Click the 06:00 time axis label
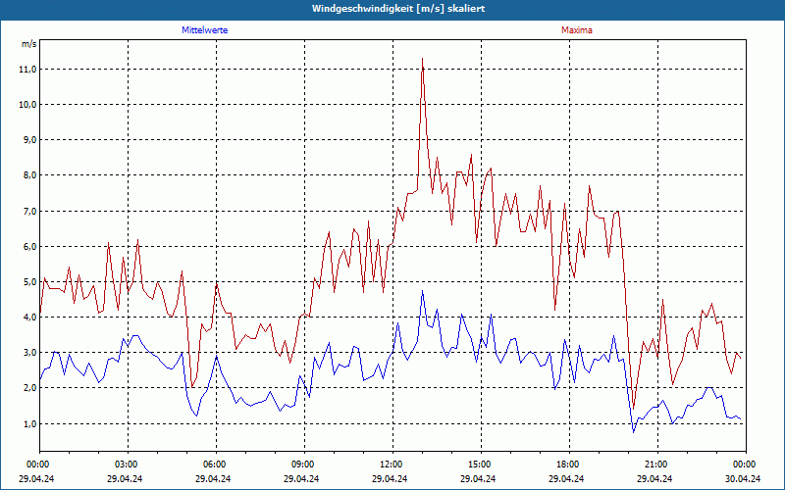 click(213, 465)
